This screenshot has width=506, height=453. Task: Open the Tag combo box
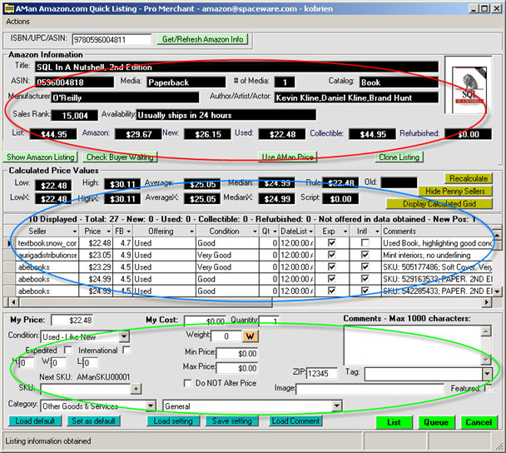[486, 374]
